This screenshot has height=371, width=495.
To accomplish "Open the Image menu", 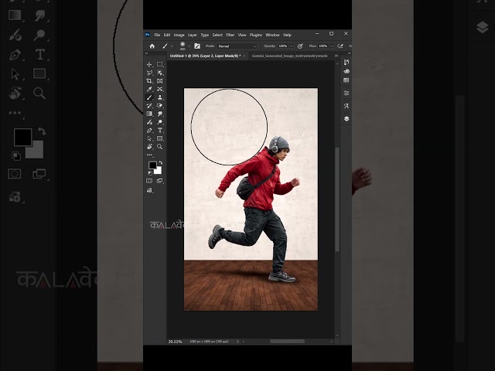I will coord(179,35).
